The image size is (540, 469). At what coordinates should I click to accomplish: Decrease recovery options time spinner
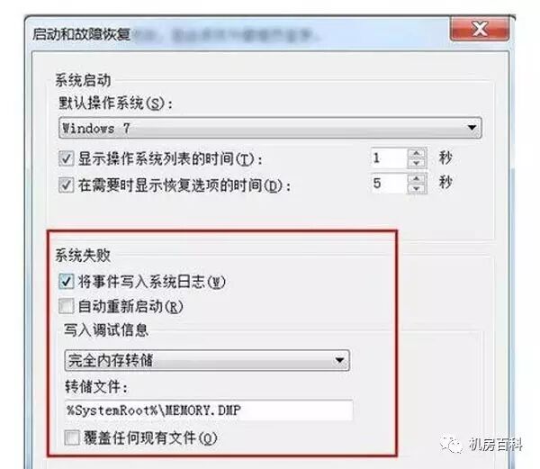click(417, 188)
